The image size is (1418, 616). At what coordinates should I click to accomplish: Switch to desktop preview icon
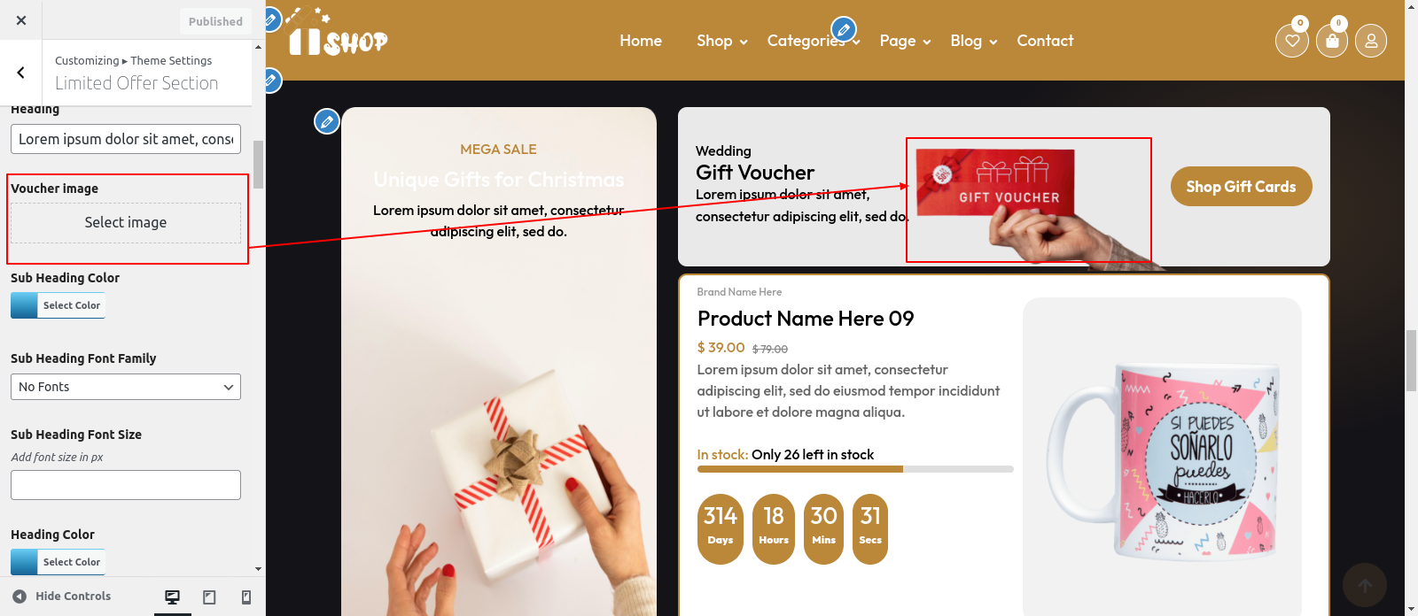click(x=173, y=597)
